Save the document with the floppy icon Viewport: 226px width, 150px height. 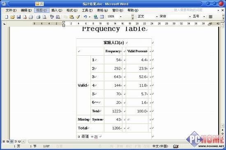click(19, 17)
